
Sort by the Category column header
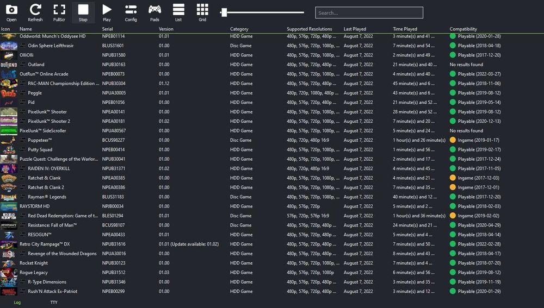239,29
